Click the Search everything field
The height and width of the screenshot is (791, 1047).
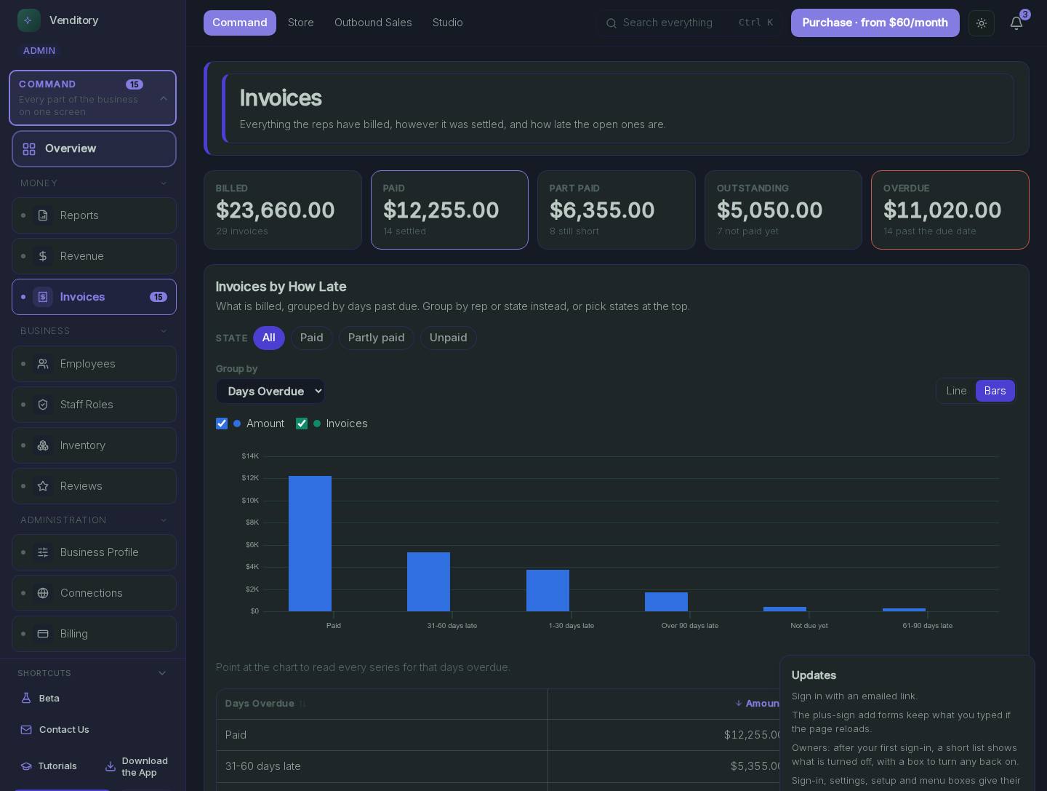[x=689, y=23]
